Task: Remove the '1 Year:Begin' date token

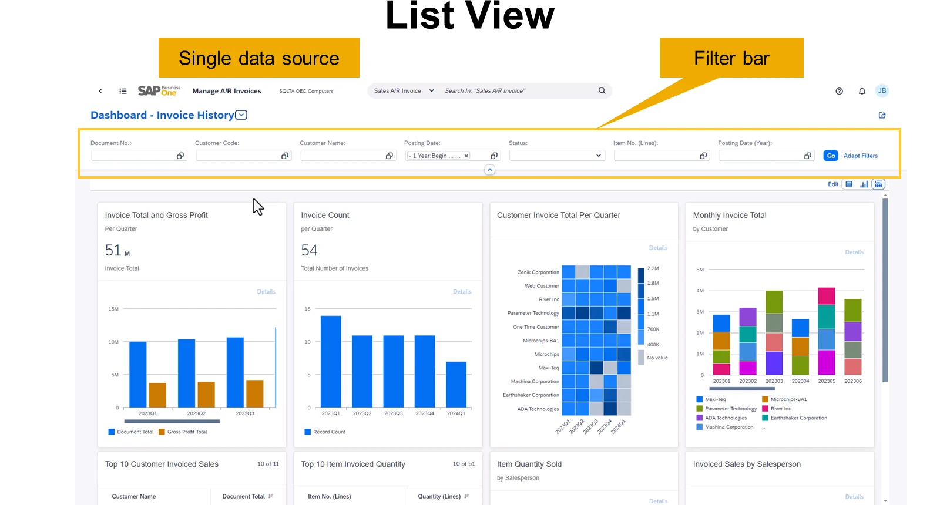Action: coord(466,156)
